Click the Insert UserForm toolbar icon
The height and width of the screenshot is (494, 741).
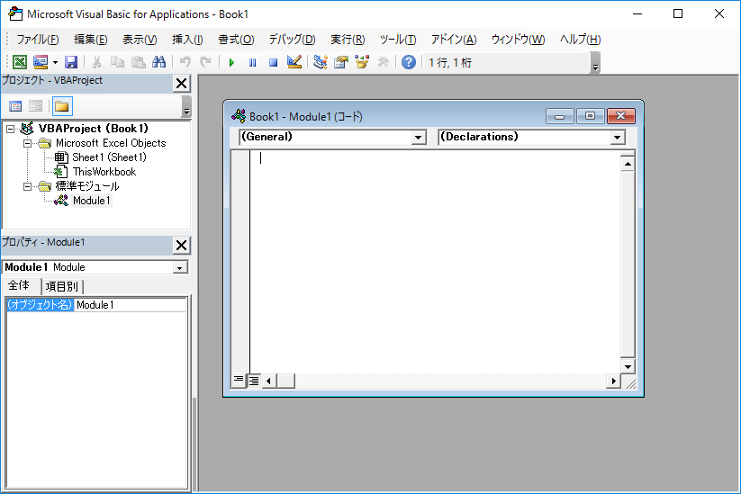coord(41,62)
